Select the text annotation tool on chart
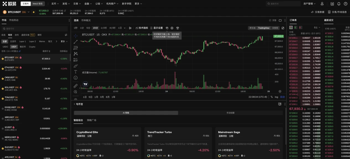This screenshot has width=350, height=159. 76,72
